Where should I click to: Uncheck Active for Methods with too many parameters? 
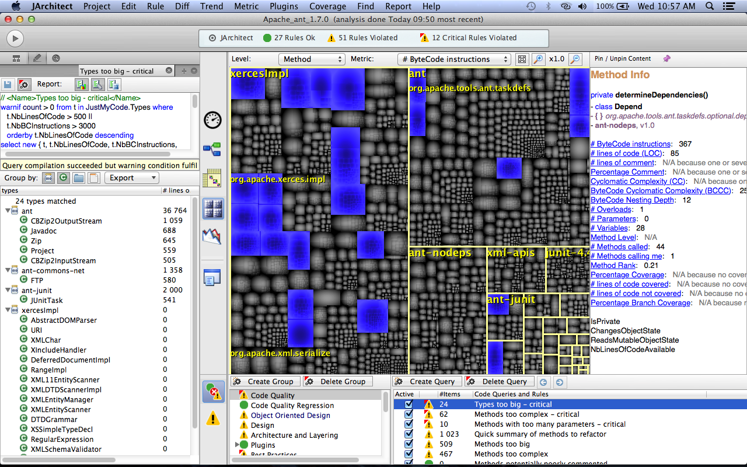pos(409,424)
